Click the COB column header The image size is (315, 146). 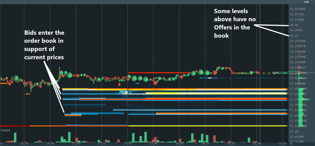coord(306,2)
